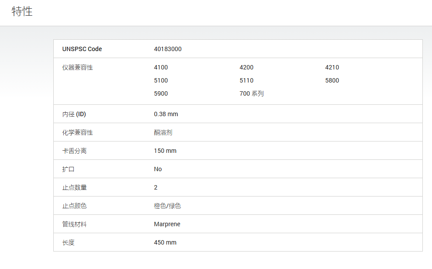This screenshot has height=269, width=432.
Task: Click the Marprene tubing material value
Action: point(167,224)
